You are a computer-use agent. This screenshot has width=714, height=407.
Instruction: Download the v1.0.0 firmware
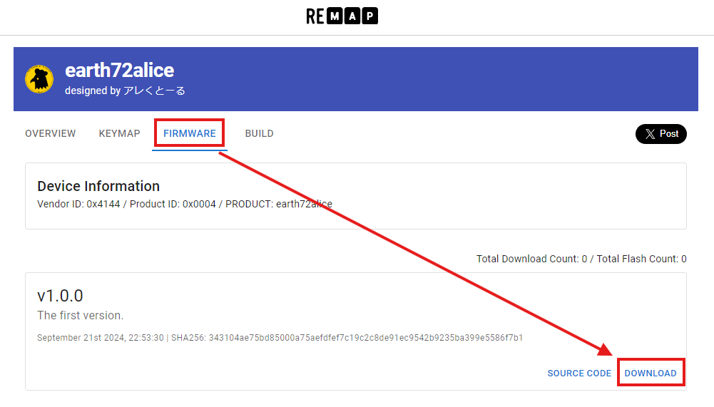651,373
